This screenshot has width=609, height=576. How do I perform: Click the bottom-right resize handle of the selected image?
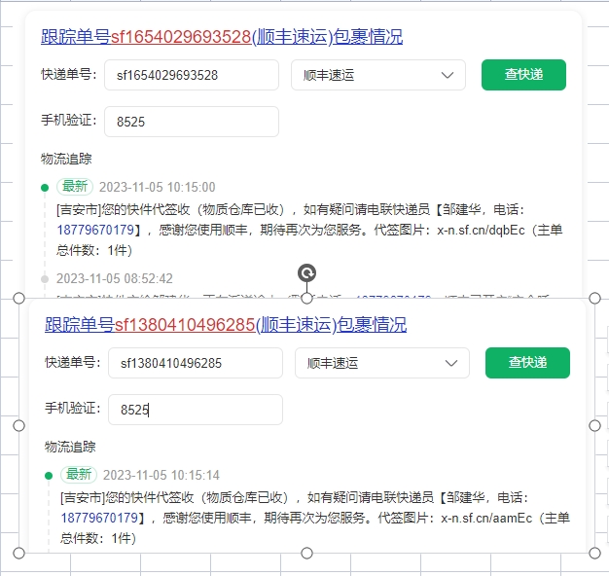[x=594, y=553]
